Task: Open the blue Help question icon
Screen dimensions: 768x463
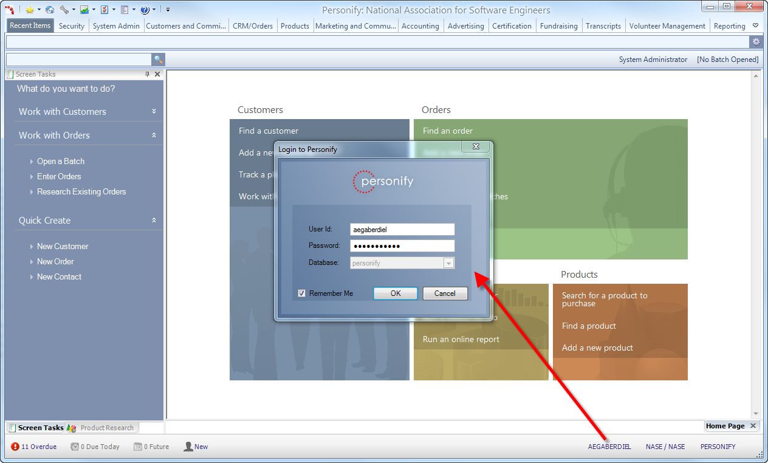Action: point(145,10)
